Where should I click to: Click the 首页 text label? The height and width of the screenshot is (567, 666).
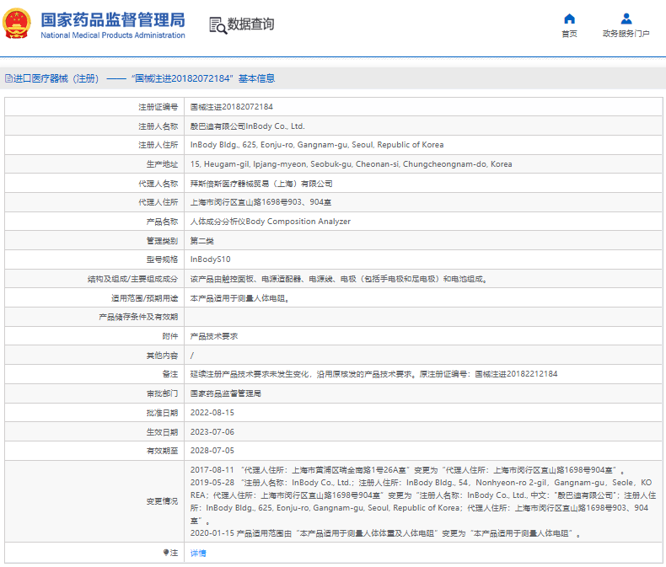click(569, 34)
